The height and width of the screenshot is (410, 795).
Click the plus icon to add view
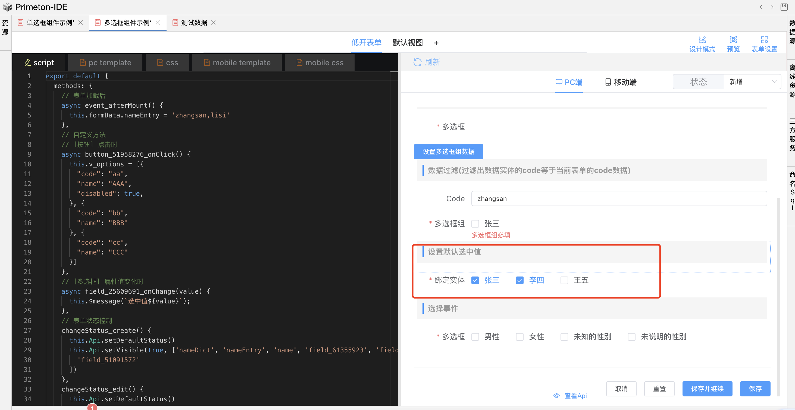coord(436,43)
